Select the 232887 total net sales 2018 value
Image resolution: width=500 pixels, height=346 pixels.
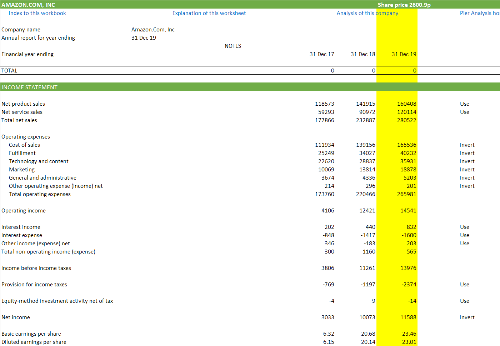(366, 120)
